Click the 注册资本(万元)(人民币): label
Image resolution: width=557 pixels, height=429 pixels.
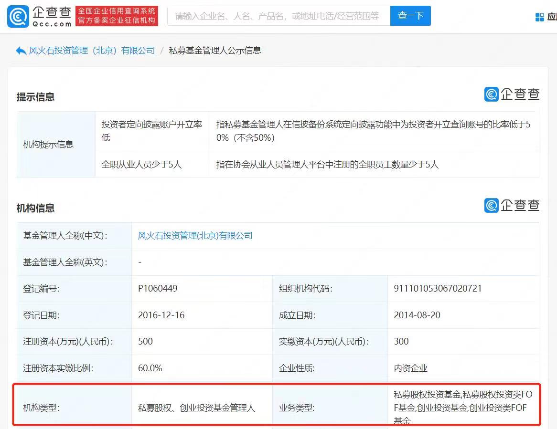click(68, 341)
